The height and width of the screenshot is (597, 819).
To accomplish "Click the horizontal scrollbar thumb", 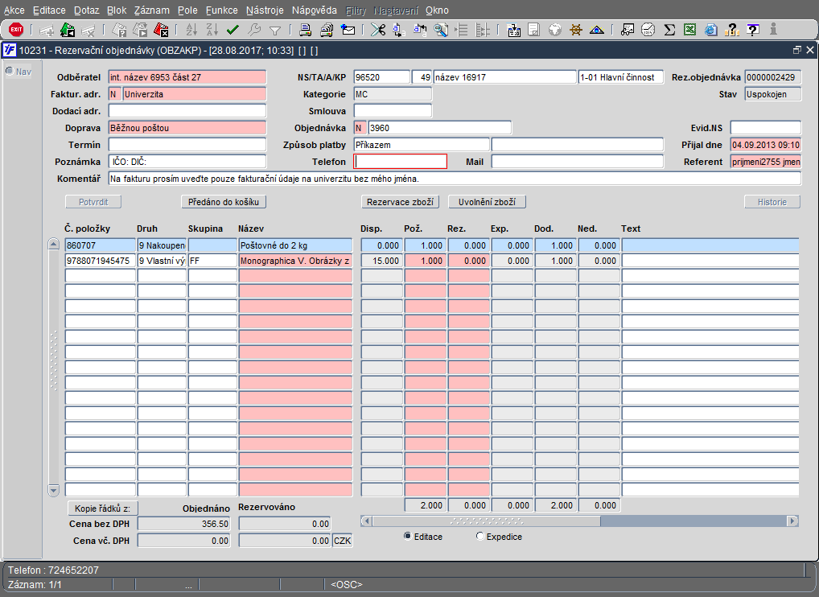I will point(486,521).
